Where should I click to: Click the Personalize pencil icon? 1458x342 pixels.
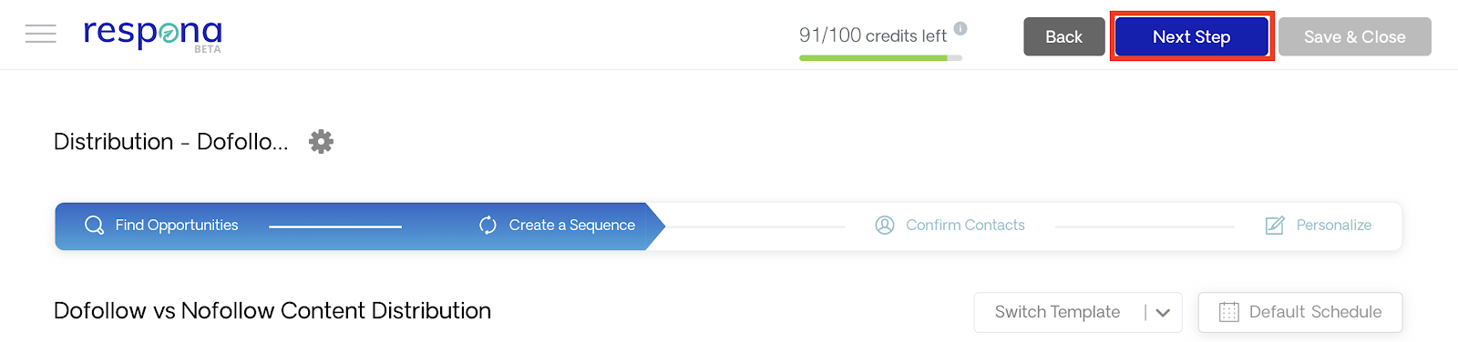tap(1275, 225)
